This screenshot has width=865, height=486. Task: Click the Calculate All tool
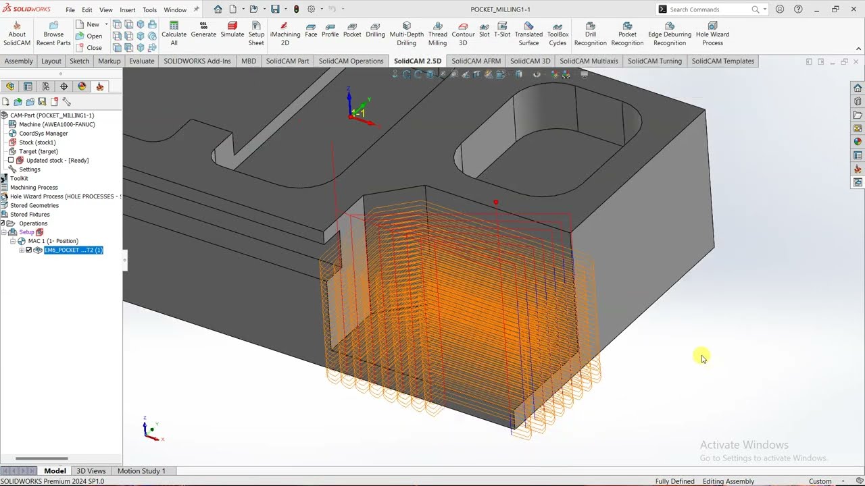[x=174, y=34]
